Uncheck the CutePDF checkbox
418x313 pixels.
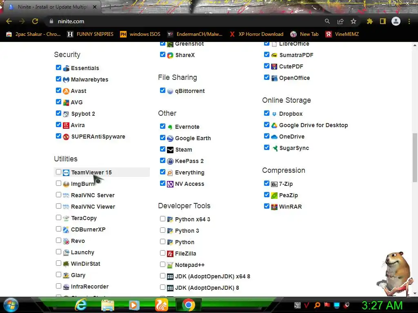(x=267, y=66)
